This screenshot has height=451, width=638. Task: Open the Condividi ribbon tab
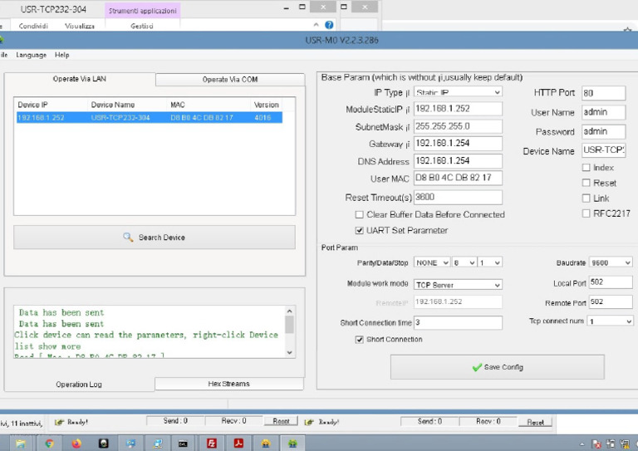pos(33,26)
